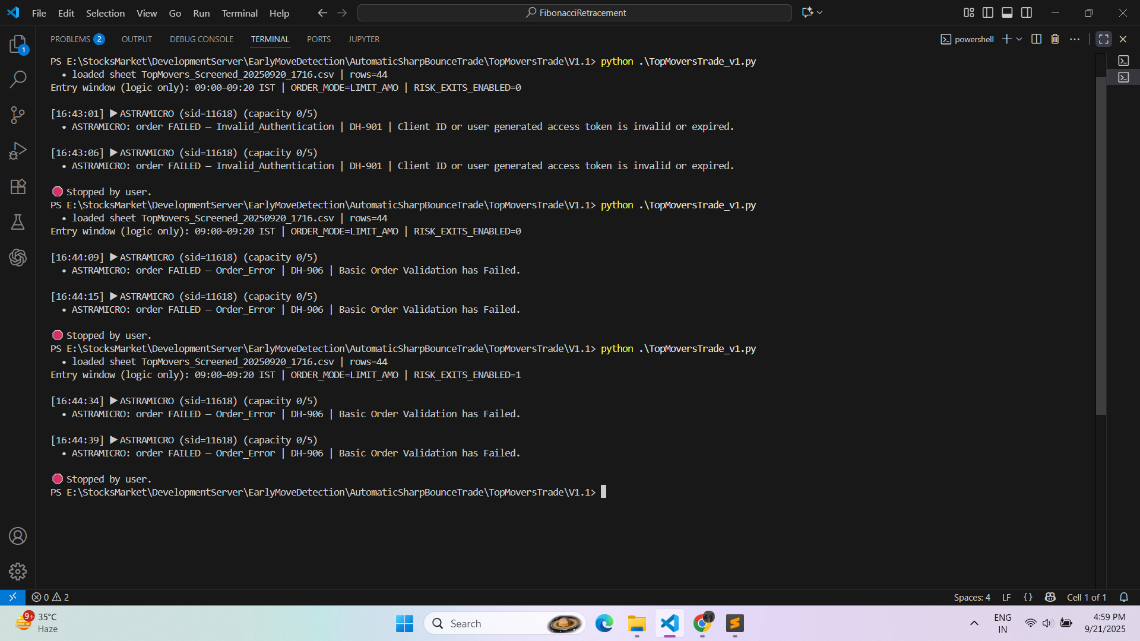Open the terminal panel more actions menu

click(1075, 39)
